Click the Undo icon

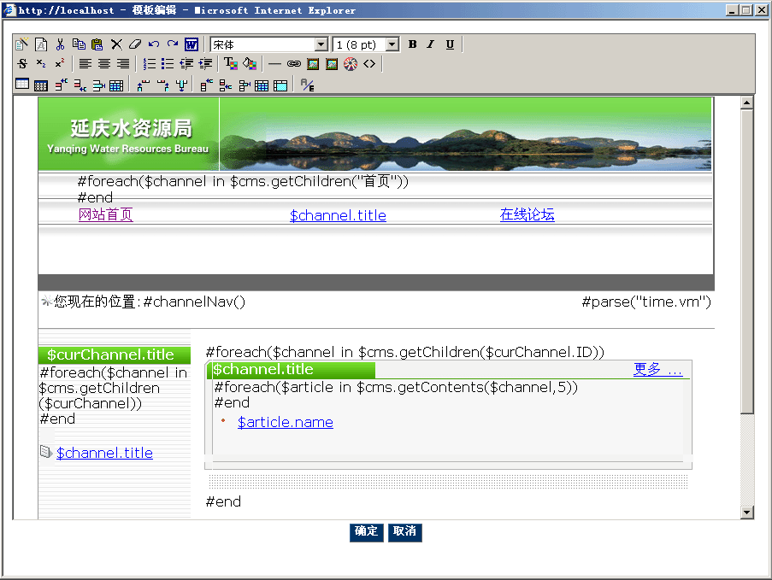pos(153,44)
